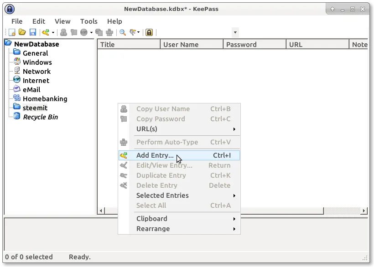Select the Network group
374x267 pixels.
(37, 71)
